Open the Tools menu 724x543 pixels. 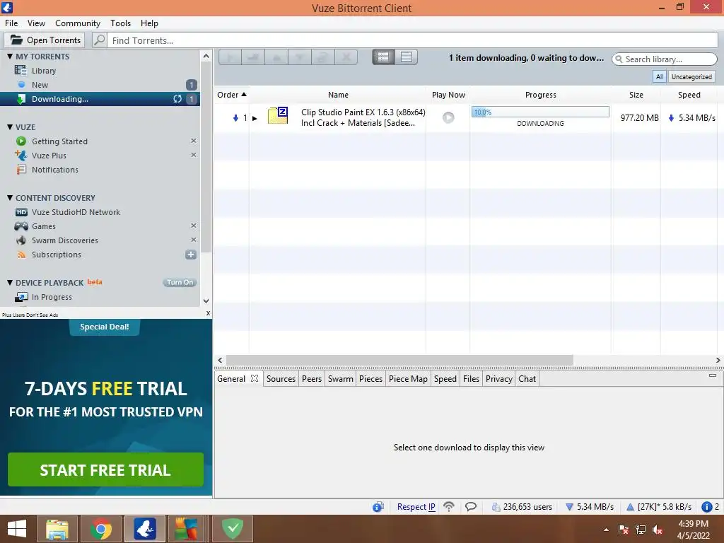coord(120,23)
